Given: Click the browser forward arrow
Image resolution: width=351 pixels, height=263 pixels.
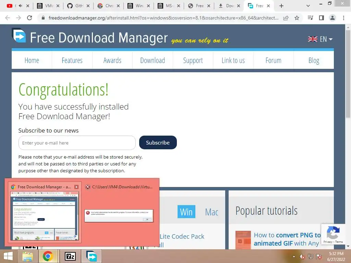Looking at the screenshot, I should [x=19, y=18].
